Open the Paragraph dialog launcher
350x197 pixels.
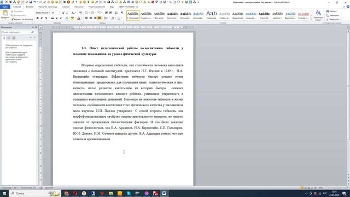click(124, 23)
